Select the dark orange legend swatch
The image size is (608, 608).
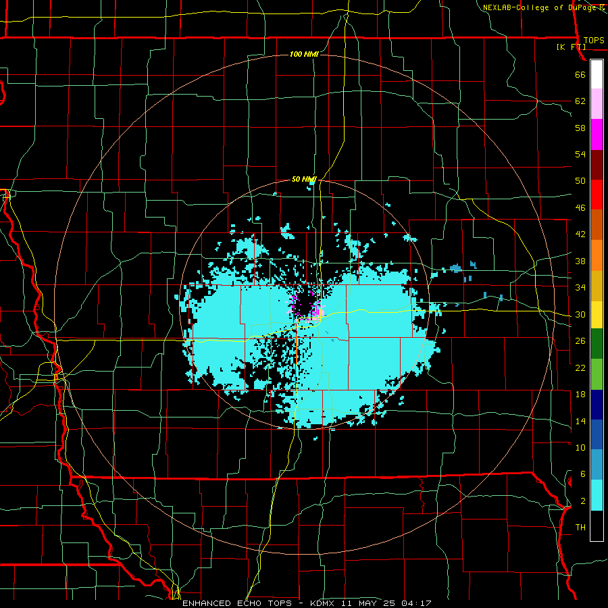pyautogui.click(x=597, y=225)
